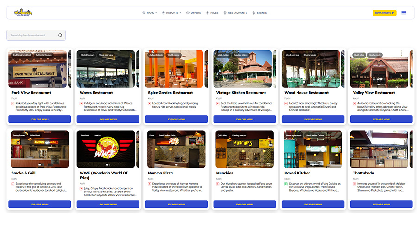Viewport: 417px width, 234px height.
Task: Click the Veg & non-Veg tag
Action: [x=292, y=55]
